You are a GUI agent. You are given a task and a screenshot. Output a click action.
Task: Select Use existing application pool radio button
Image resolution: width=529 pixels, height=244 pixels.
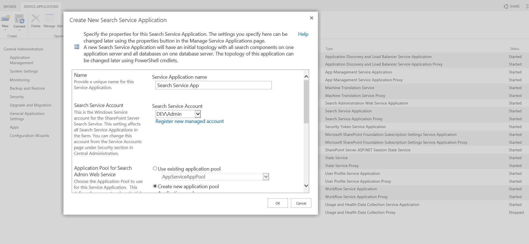pyautogui.click(x=155, y=168)
